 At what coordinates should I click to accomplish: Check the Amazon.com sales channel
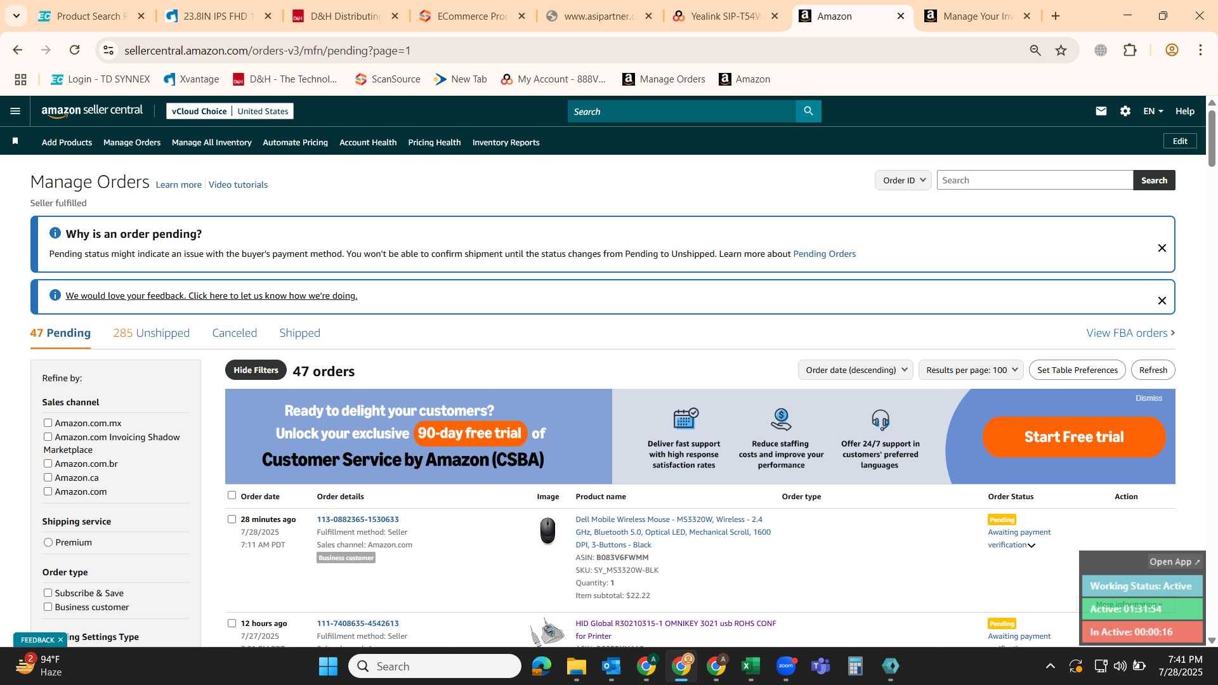point(48,491)
